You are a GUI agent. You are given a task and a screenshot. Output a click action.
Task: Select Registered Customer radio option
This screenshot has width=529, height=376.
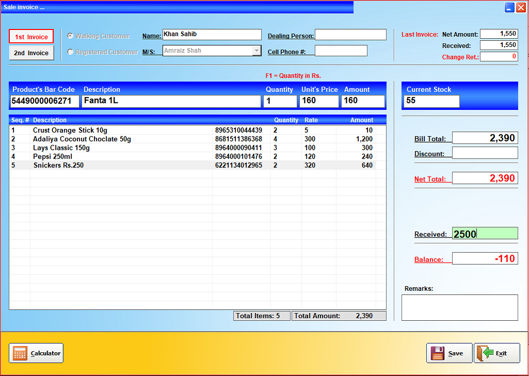coord(70,52)
